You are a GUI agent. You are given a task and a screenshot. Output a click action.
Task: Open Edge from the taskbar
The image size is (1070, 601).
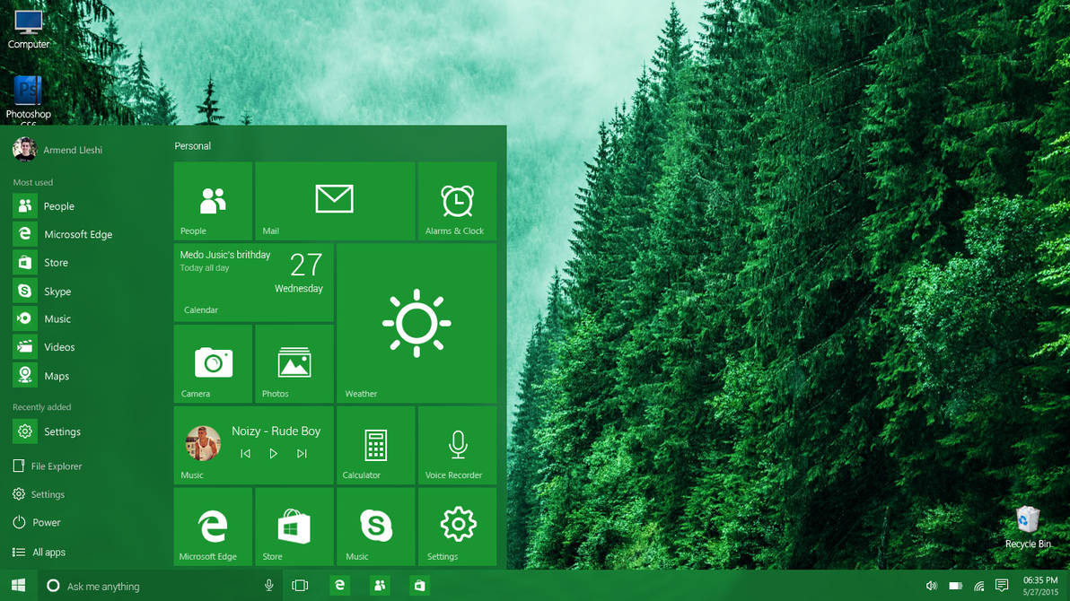click(x=339, y=586)
